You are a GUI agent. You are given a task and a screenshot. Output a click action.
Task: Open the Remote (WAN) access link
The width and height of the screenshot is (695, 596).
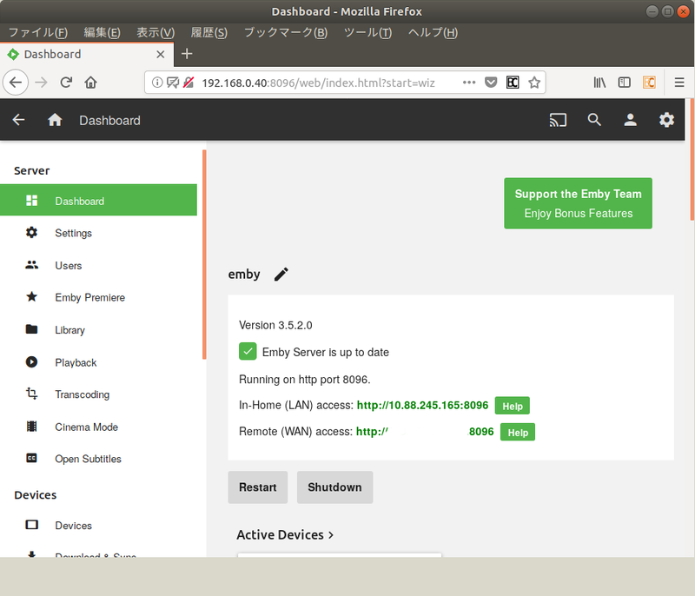[425, 432]
